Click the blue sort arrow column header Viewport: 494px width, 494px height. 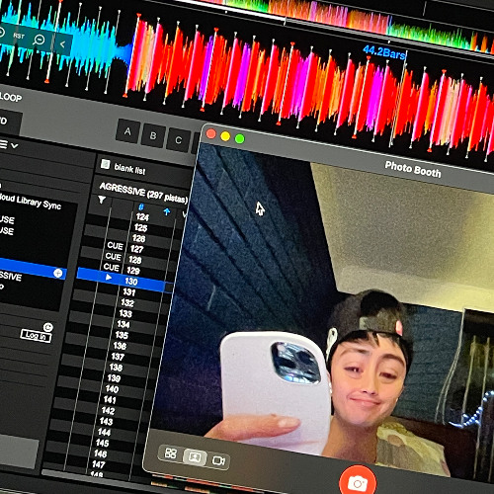(167, 211)
